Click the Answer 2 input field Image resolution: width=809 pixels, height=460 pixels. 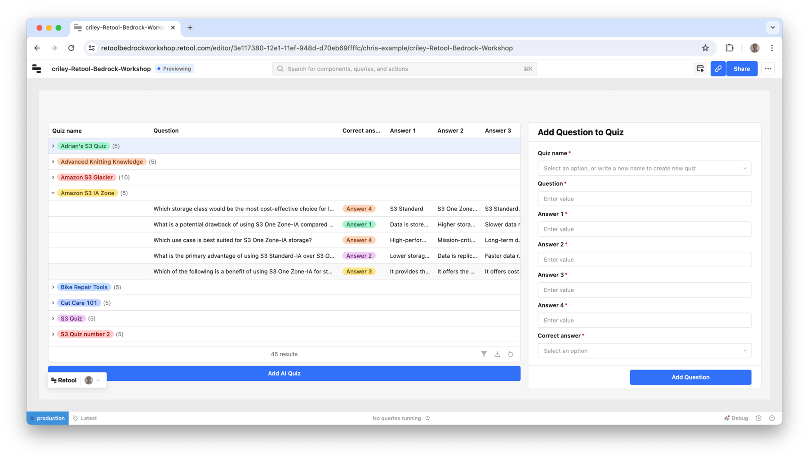644,259
